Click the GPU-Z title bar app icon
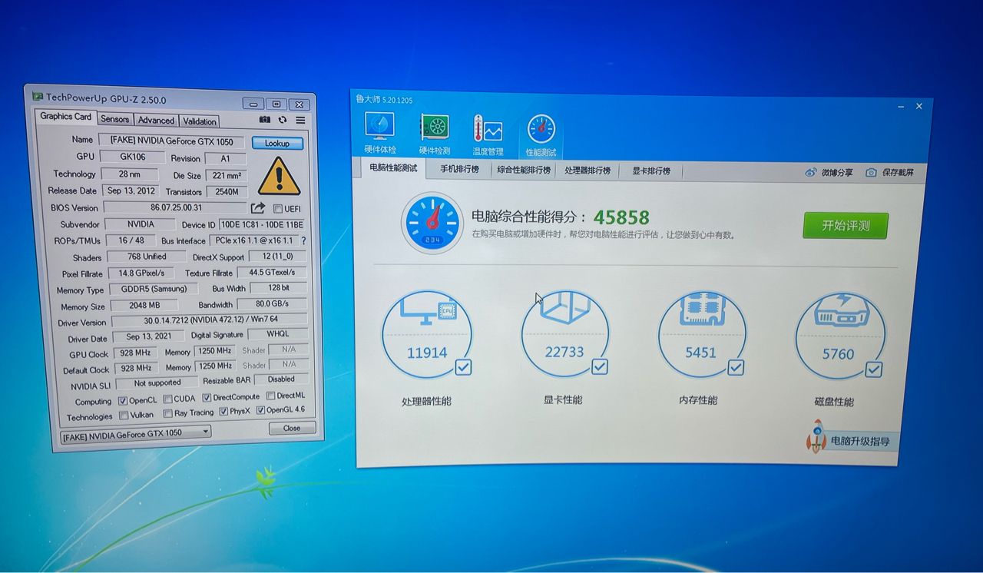 coord(38,97)
